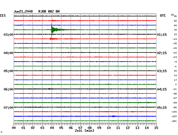Click minute tick label 02
The width and height of the screenshot is (178, 135).
tap(33, 128)
